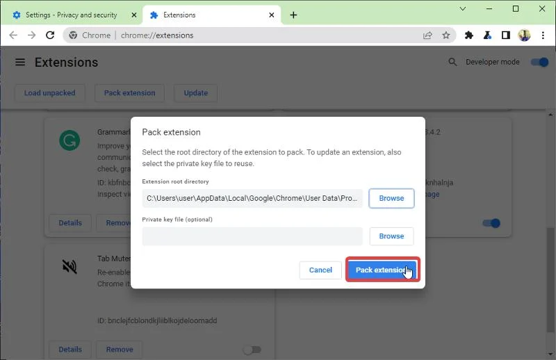Close the Settings Privacy and security tab
This screenshot has width=556, height=360.
134,15
